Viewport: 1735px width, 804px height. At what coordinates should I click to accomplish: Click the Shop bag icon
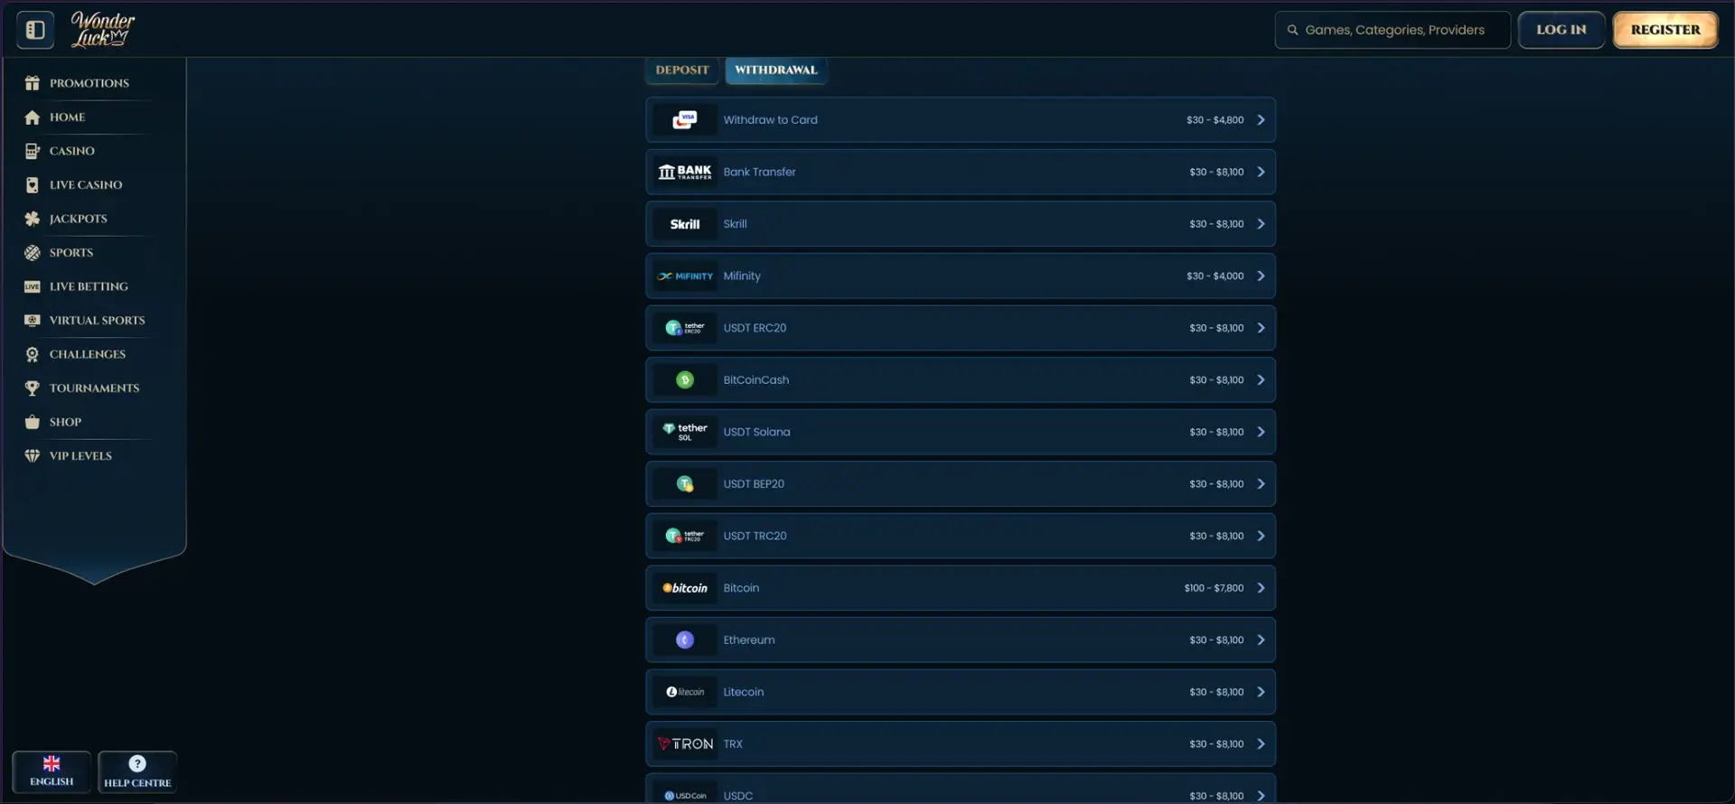[33, 422]
